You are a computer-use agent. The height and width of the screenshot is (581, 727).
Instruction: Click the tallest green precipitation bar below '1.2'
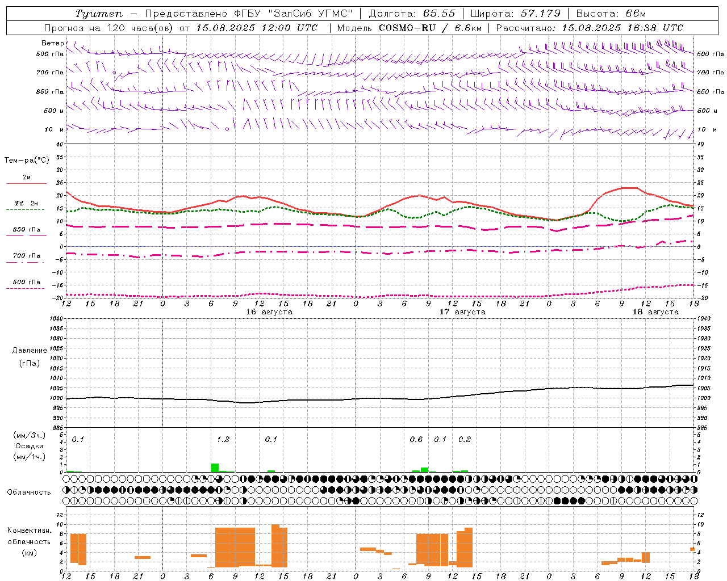tap(215, 468)
